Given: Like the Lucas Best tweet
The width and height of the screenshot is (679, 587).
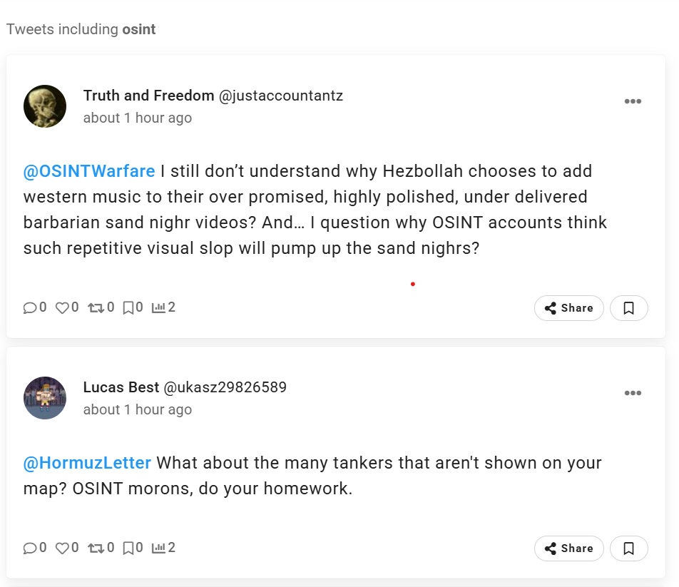Looking at the screenshot, I should (62, 548).
